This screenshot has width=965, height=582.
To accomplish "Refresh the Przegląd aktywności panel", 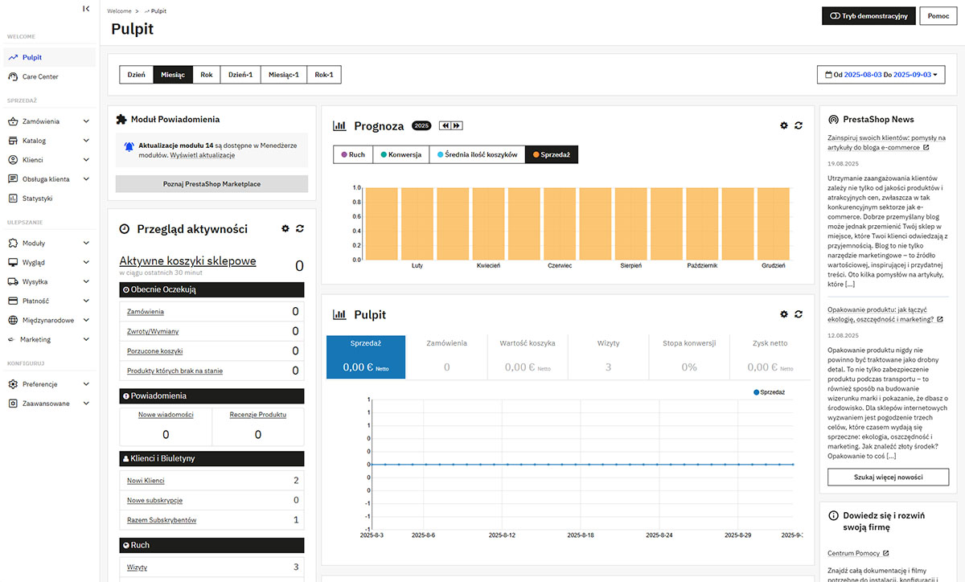I will [x=300, y=229].
